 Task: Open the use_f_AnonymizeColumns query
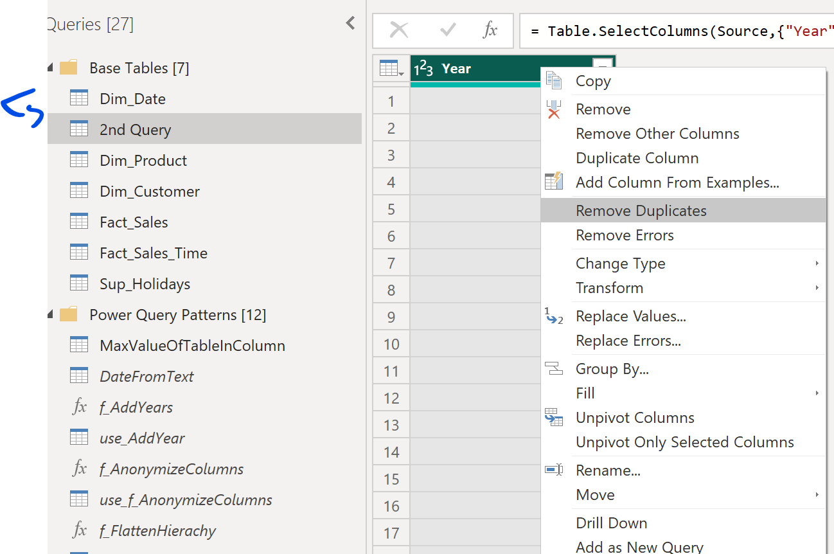(204, 499)
